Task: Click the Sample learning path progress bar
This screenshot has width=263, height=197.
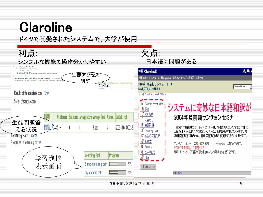Action: (x=118, y=164)
